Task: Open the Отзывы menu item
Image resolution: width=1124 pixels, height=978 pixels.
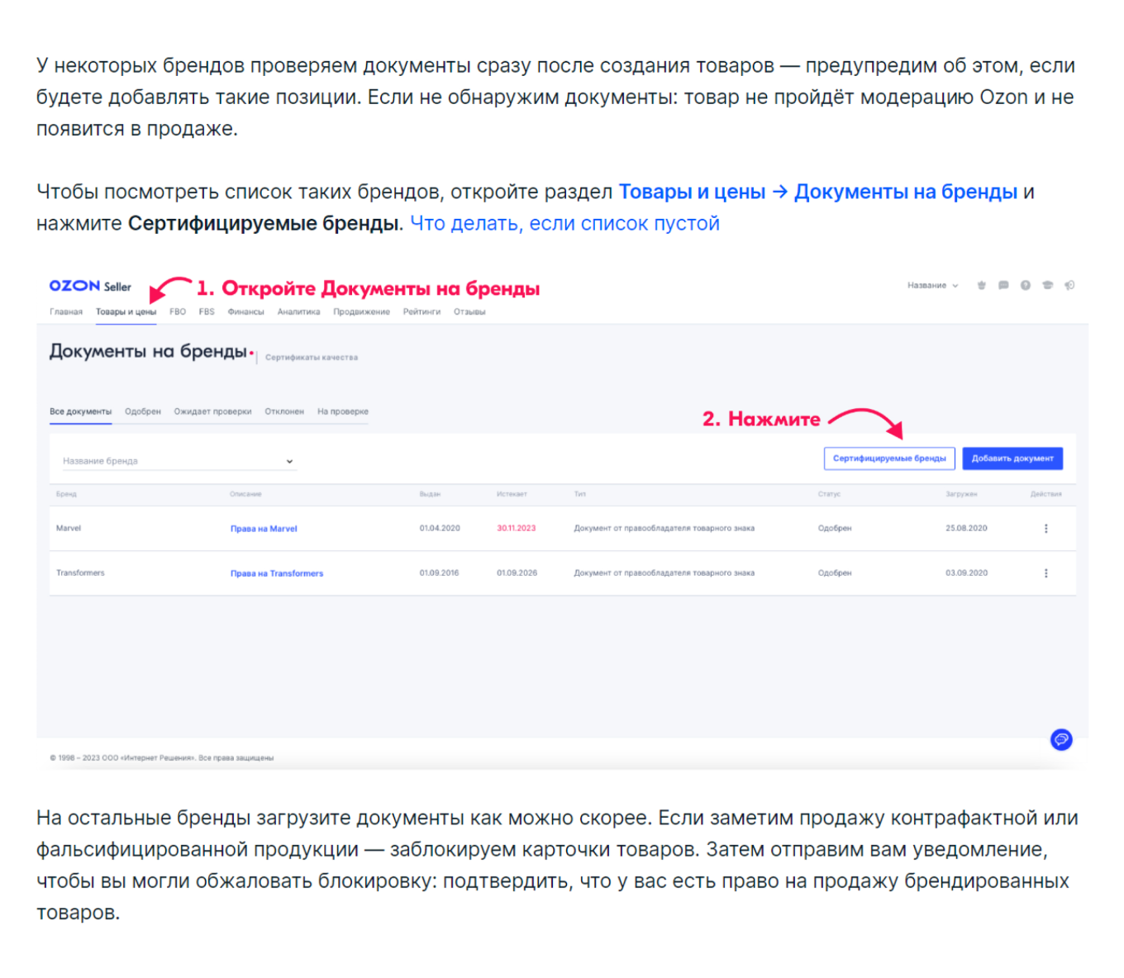Action: tap(469, 311)
